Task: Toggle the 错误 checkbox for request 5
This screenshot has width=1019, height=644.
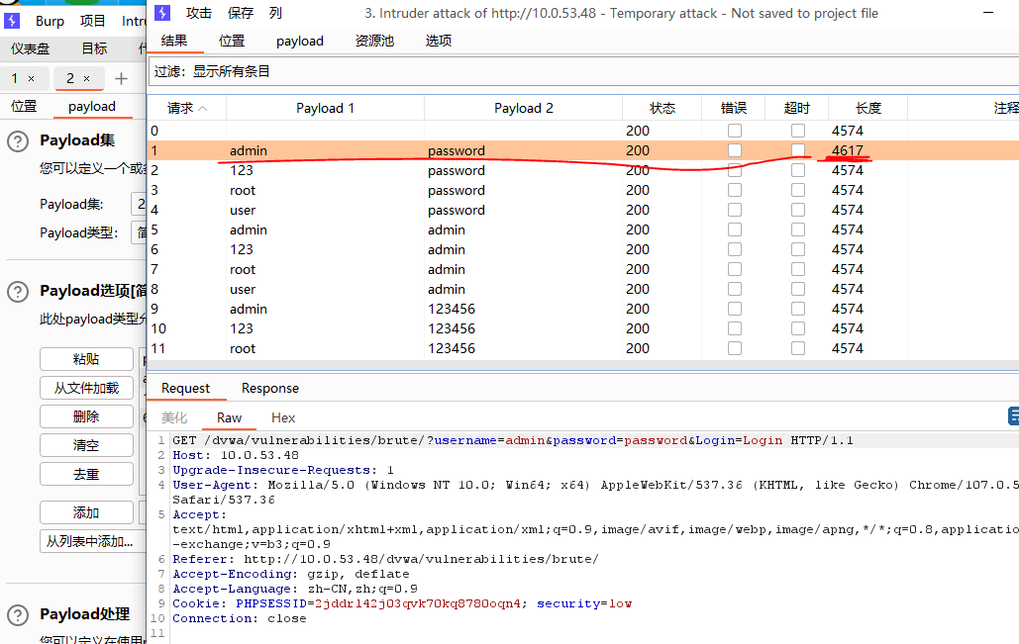Action: pyautogui.click(x=735, y=230)
